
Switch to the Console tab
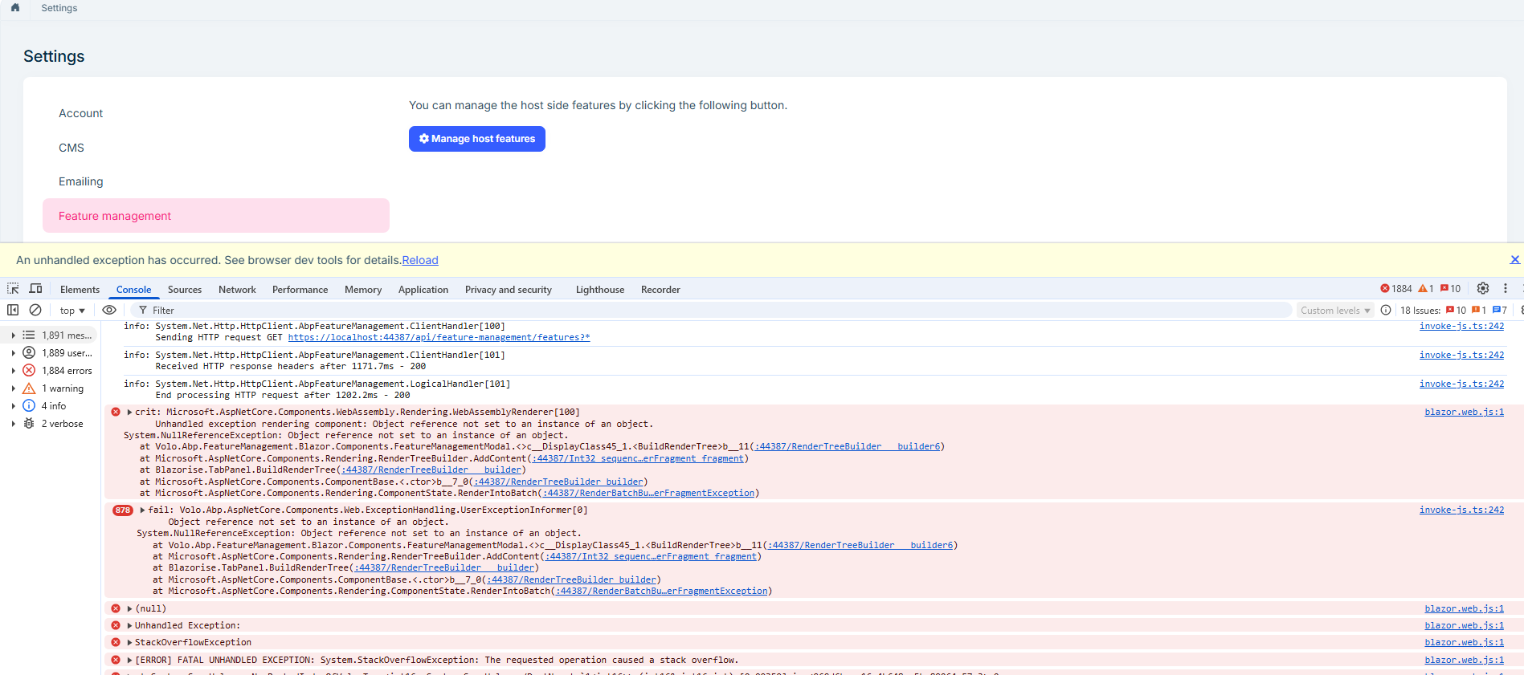point(133,290)
